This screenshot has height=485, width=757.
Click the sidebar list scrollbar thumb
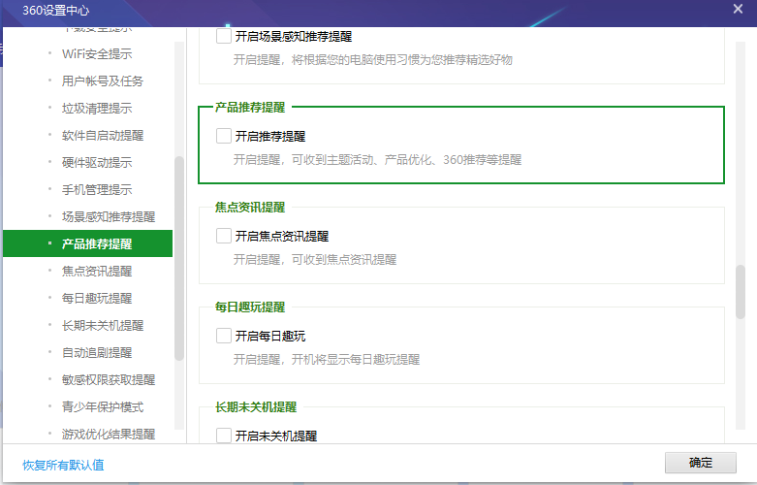pos(179,257)
